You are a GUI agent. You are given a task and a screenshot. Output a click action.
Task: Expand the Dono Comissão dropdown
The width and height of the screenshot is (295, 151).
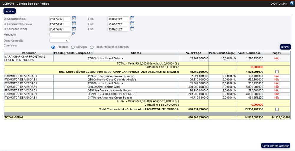tap(60, 41)
